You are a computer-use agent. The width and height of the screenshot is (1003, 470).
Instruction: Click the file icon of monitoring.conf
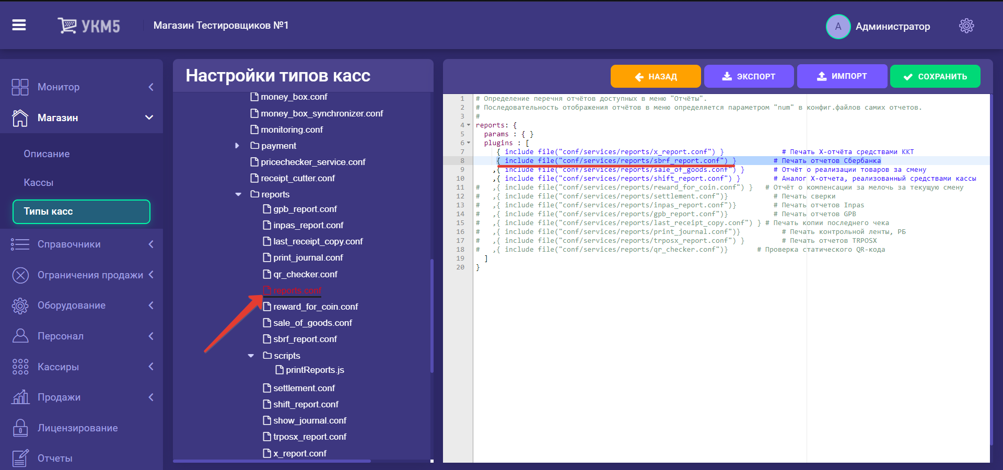point(254,130)
